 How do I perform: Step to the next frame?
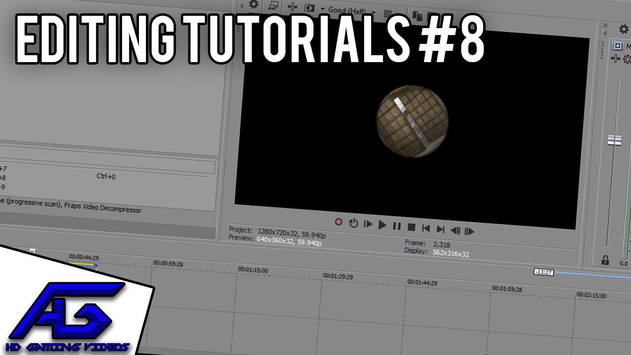[469, 231]
